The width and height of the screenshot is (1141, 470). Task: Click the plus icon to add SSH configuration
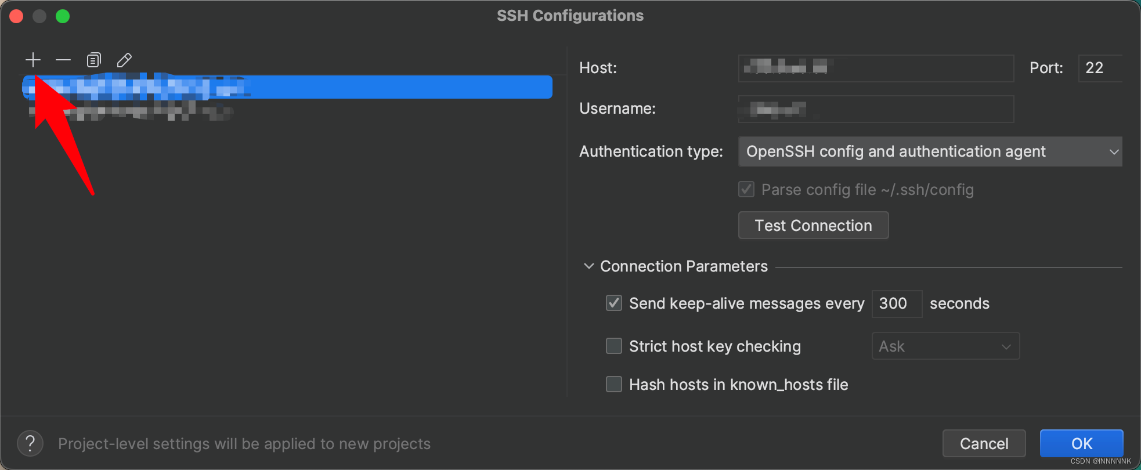(33, 60)
